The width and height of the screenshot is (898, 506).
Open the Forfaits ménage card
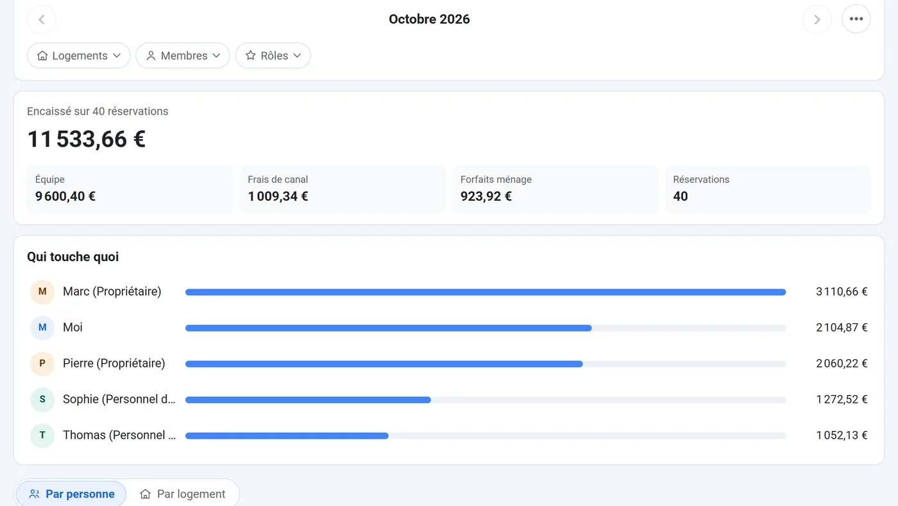(555, 189)
